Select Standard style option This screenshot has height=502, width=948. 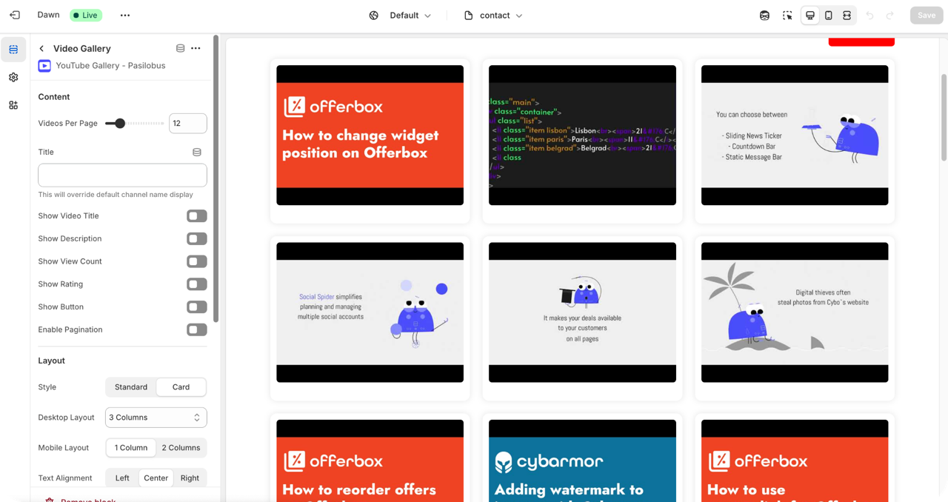[131, 387]
